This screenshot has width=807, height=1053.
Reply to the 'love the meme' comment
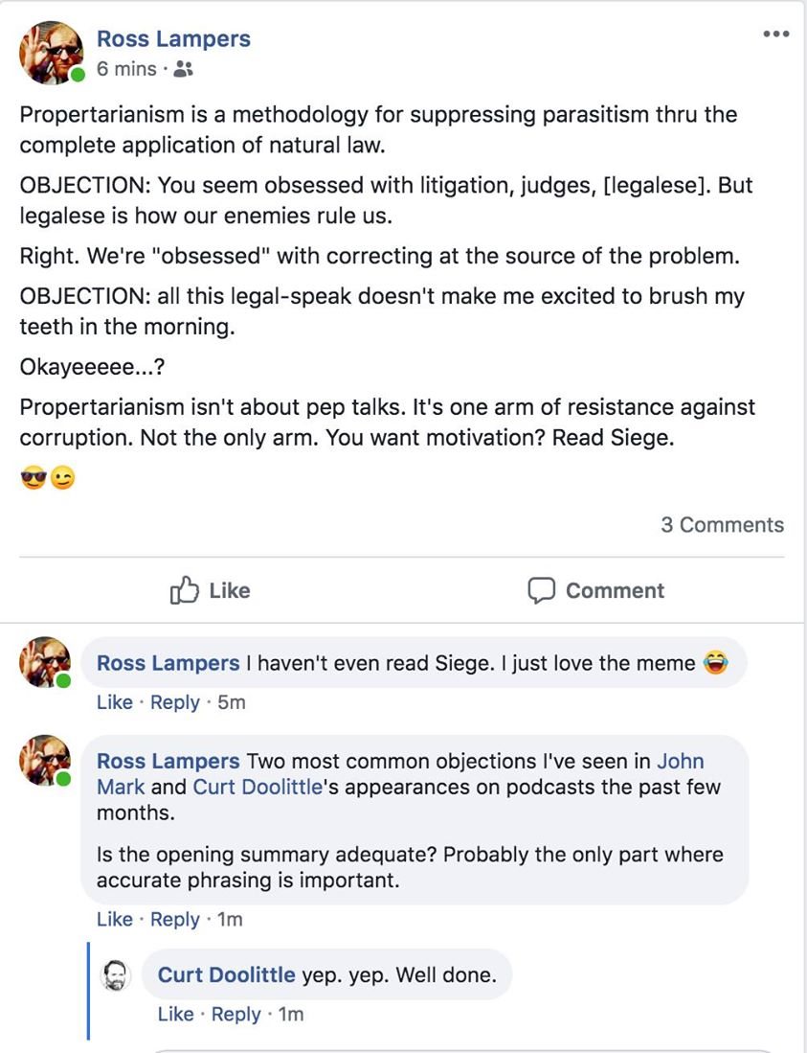click(175, 702)
